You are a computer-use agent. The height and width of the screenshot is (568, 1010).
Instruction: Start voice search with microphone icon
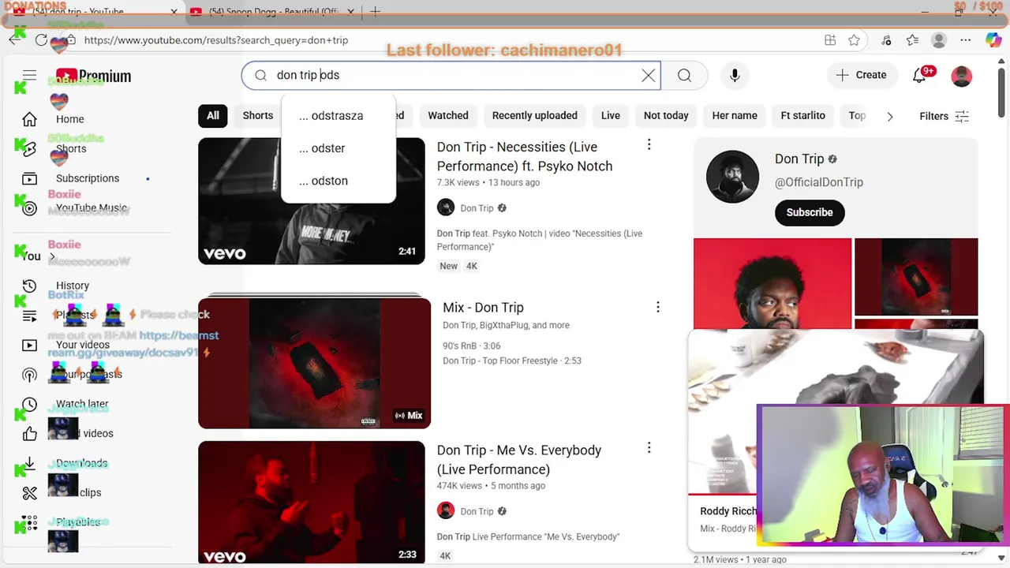[x=735, y=75]
